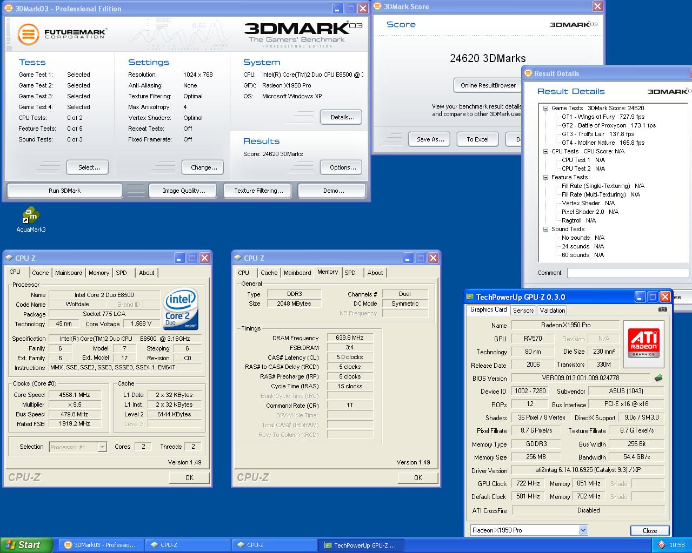Image resolution: width=692 pixels, height=553 pixels.
Task: Open the Memory tab in the CPU-Z CPU window
Action: coord(99,273)
